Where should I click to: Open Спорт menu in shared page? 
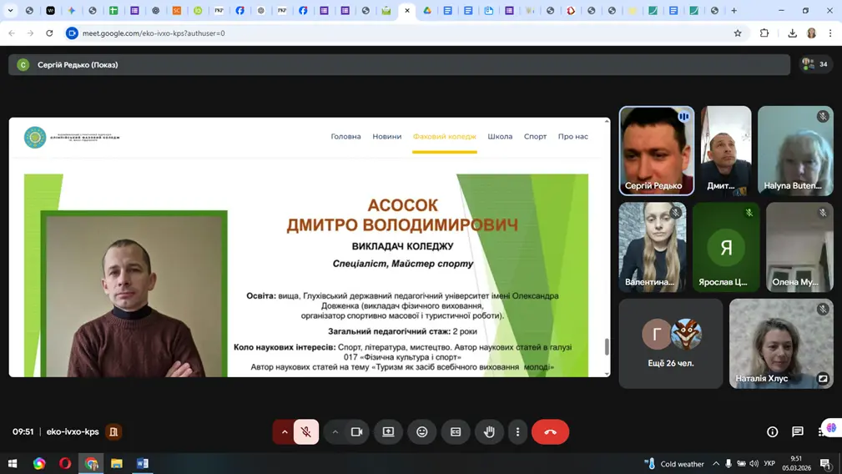[536, 136]
